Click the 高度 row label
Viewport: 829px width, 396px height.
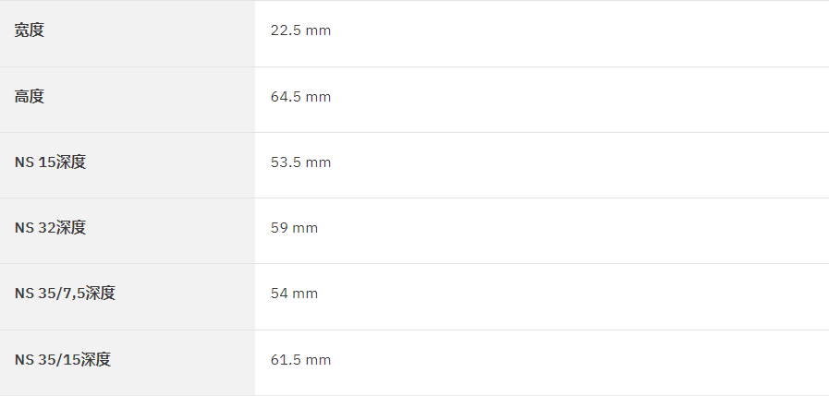tap(29, 97)
